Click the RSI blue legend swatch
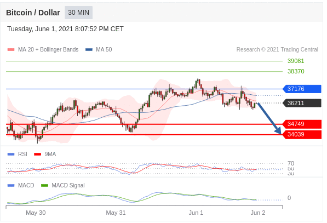 click(x=11, y=155)
